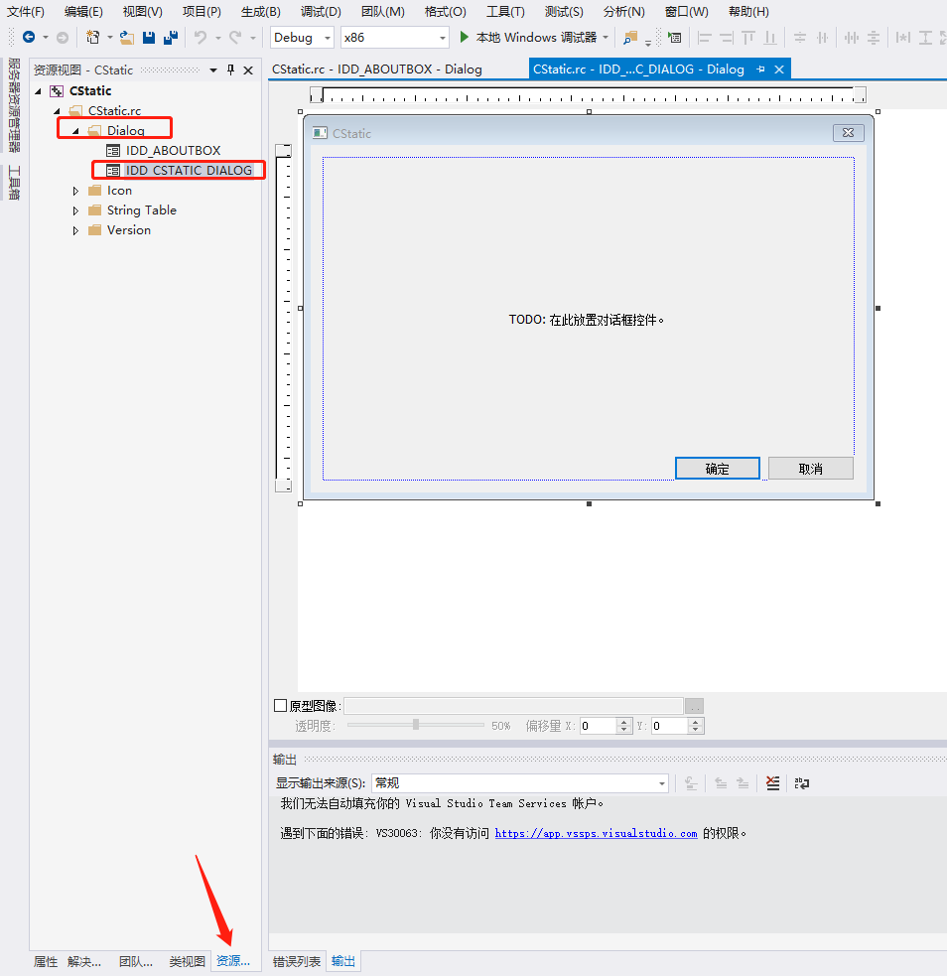The image size is (947, 976).
Task: Click the offset X value field
Action: pos(598,726)
